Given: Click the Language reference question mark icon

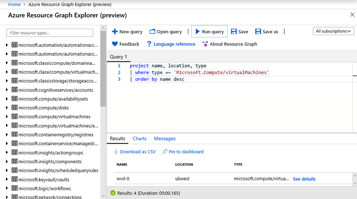Looking at the screenshot, I should (x=149, y=44).
